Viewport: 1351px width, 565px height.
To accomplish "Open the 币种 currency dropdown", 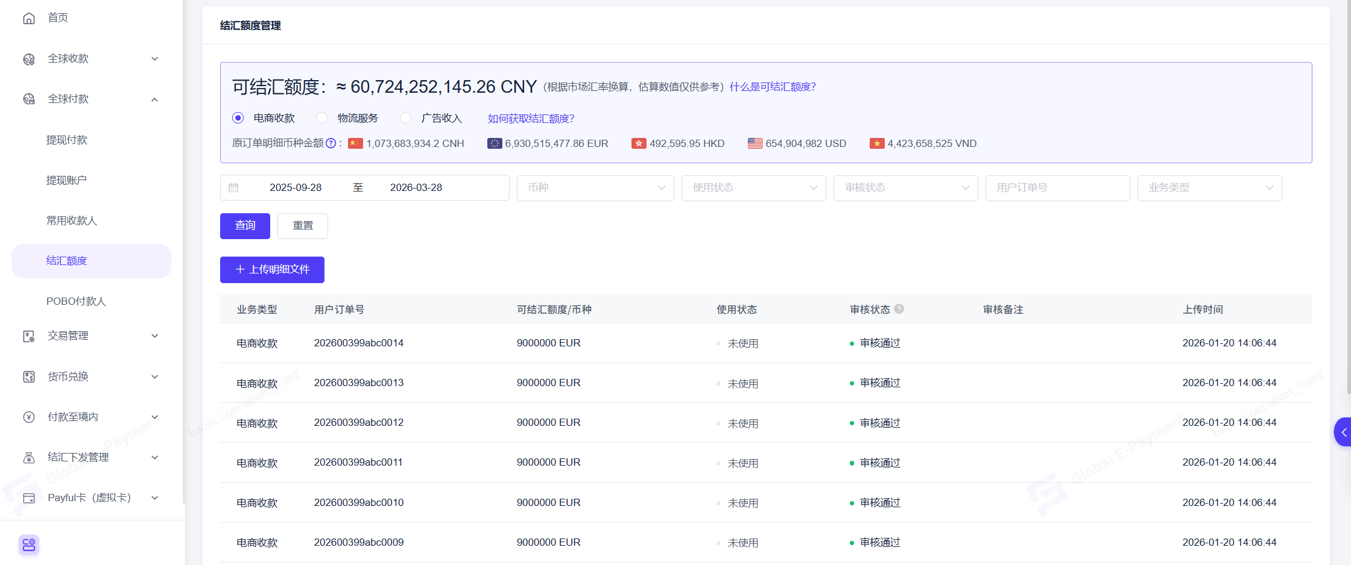I will (595, 188).
